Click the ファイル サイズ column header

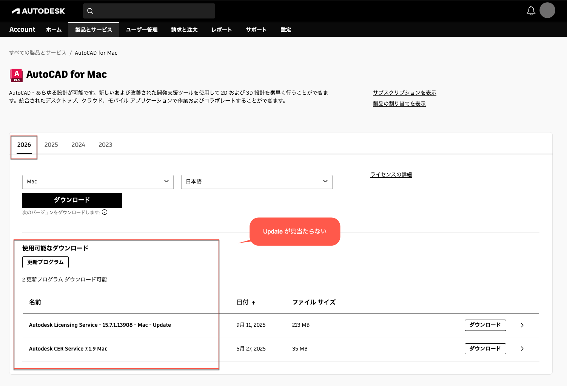pyautogui.click(x=314, y=302)
